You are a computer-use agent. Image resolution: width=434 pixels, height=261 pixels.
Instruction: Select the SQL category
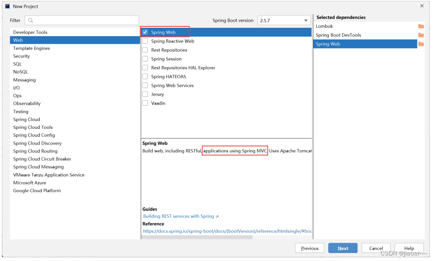pyautogui.click(x=75, y=64)
